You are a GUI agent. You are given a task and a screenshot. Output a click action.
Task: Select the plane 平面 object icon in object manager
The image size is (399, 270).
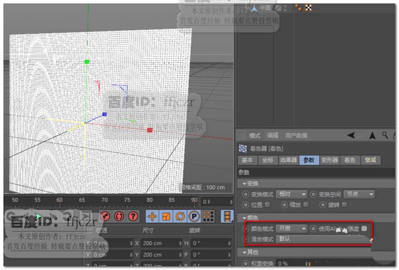pyautogui.click(x=254, y=8)
